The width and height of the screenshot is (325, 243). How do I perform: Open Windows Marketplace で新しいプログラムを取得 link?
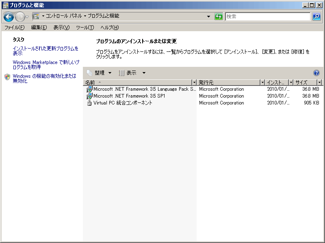coord(46,65)
